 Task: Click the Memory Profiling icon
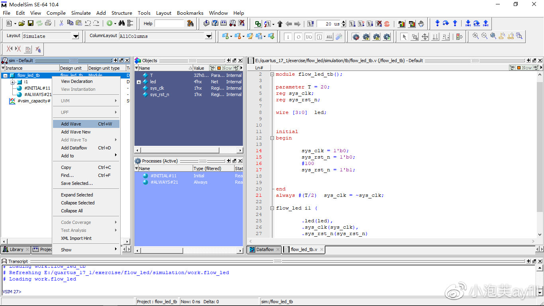(411, 24)
